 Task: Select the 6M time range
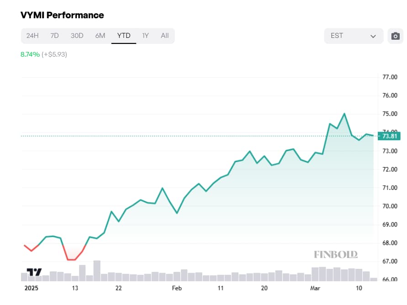point(100,35)
